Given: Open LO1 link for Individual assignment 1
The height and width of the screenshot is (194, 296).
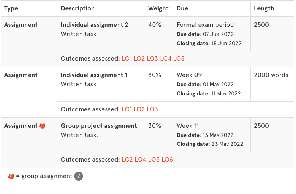Looking at the screenshot, I should tap(127, 109).
